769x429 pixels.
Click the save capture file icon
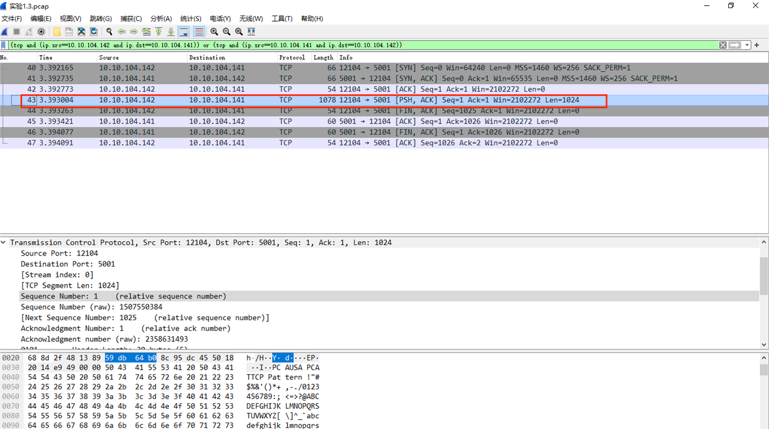[x=69, y=32]
